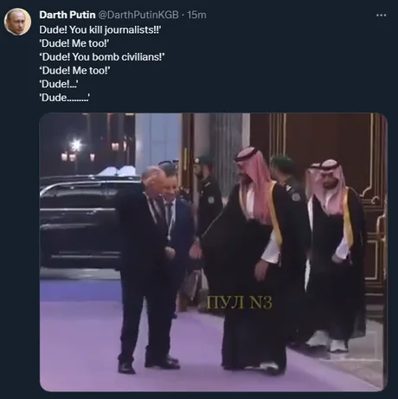Select the short 'Dude!...' text line
This screenshot has height=399, width=398.
tap(59, 84)
